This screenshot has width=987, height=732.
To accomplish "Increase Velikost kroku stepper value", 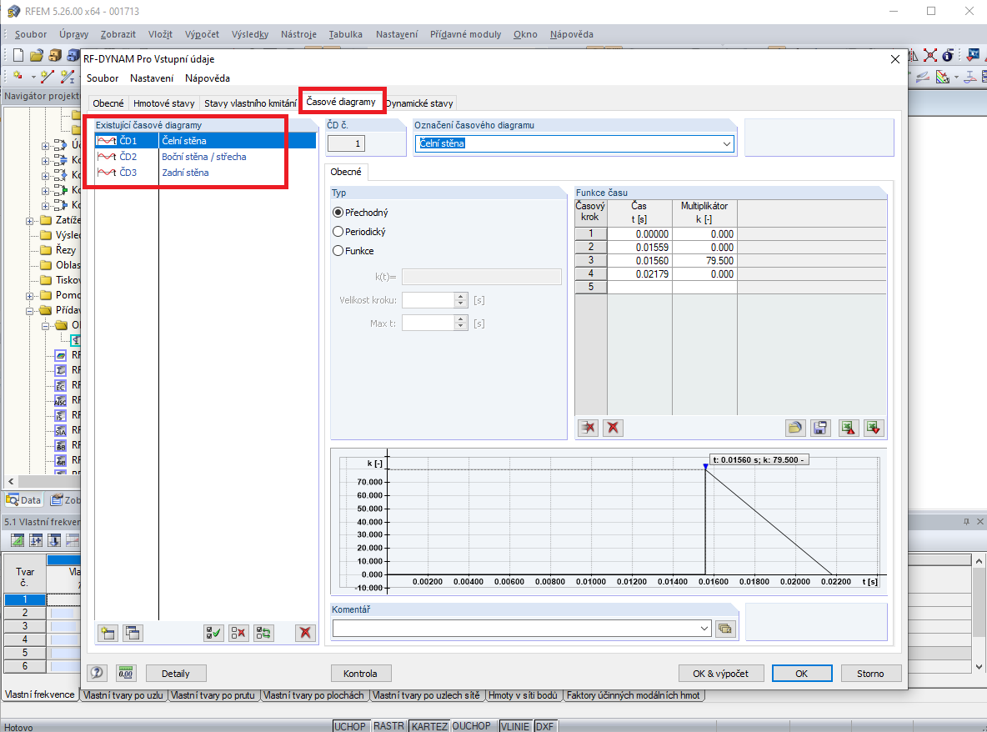I will pos(461,297).
